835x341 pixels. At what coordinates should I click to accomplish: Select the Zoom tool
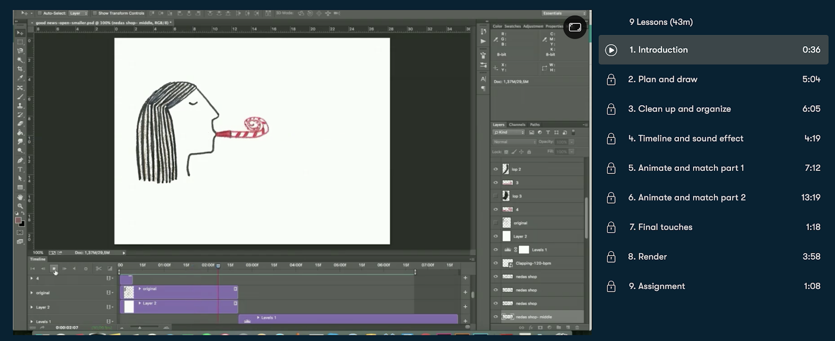tap(20, 206)
